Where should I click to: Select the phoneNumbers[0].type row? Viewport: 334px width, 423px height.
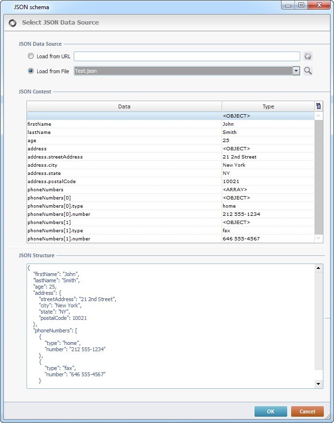pyautogui.click(x=124, y=206)
